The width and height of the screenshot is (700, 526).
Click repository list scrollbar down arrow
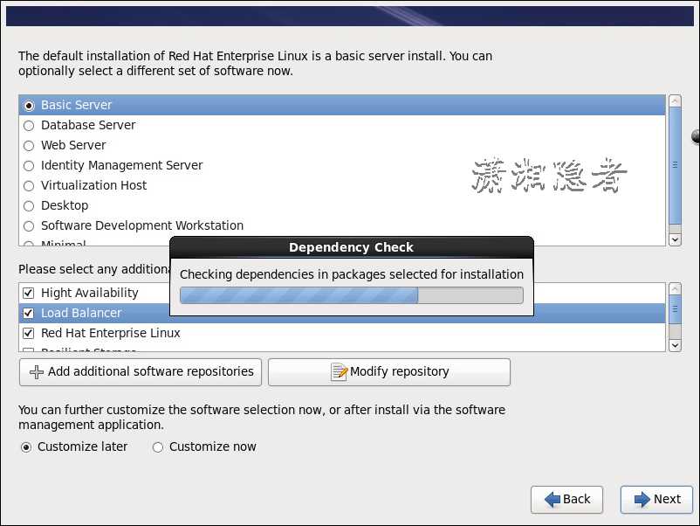(x=675, y=345)
